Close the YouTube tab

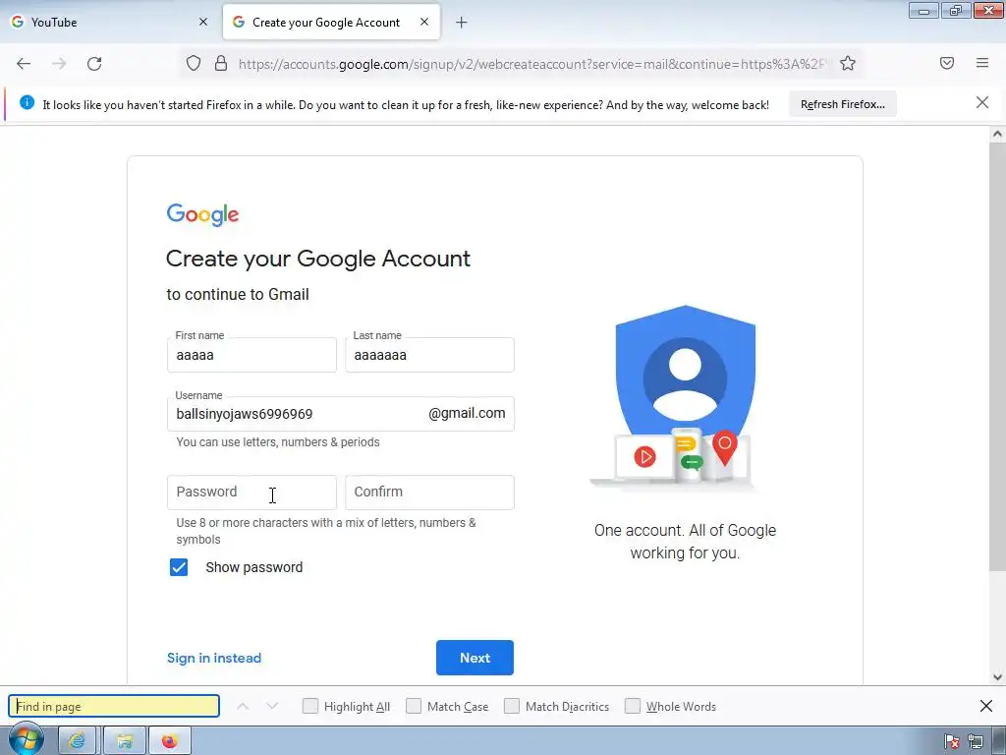pyautogui.click(x=203, y=22)
